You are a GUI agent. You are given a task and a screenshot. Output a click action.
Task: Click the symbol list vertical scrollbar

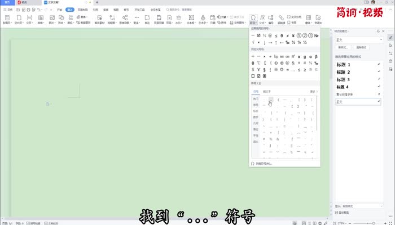coord(317,114)
